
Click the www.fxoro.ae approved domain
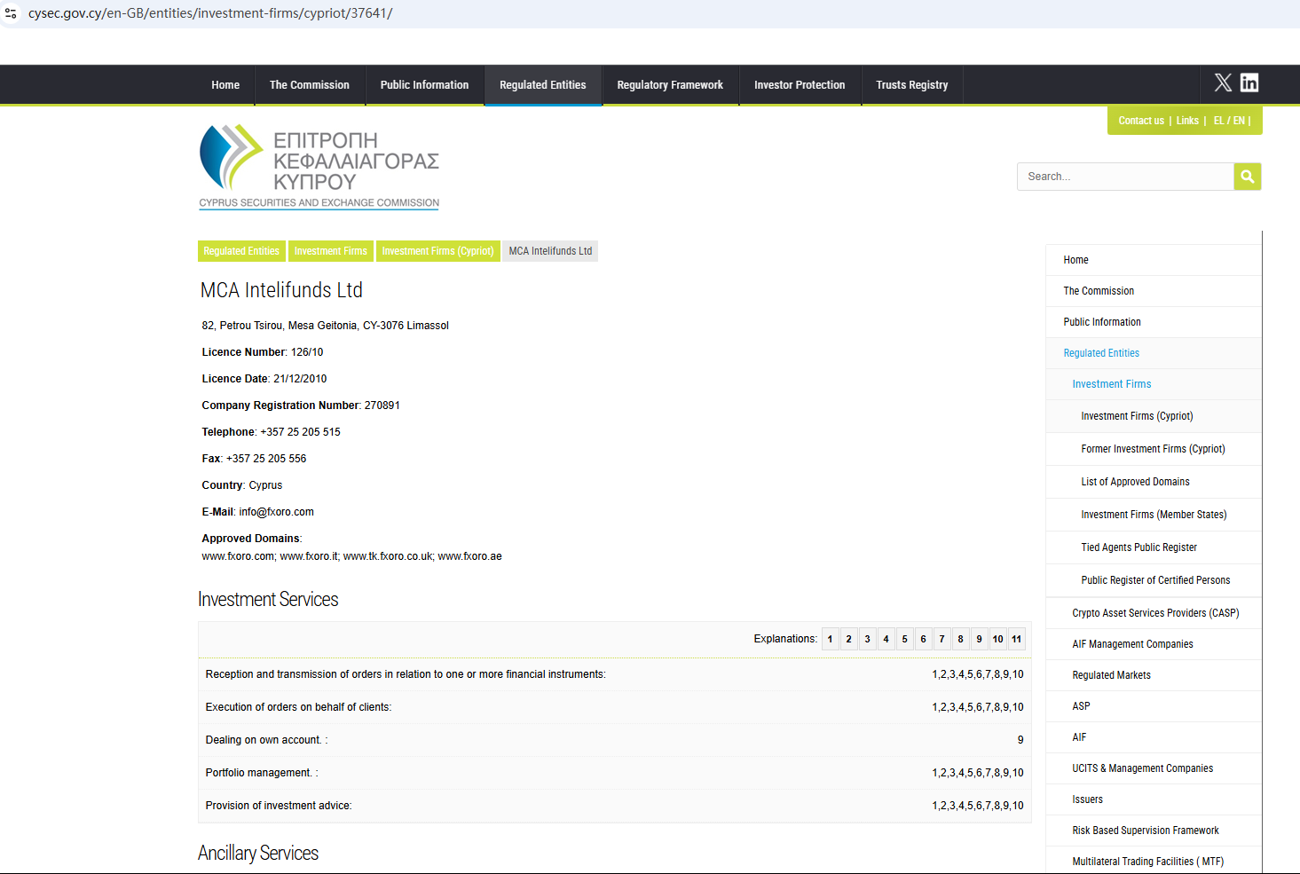469,556
